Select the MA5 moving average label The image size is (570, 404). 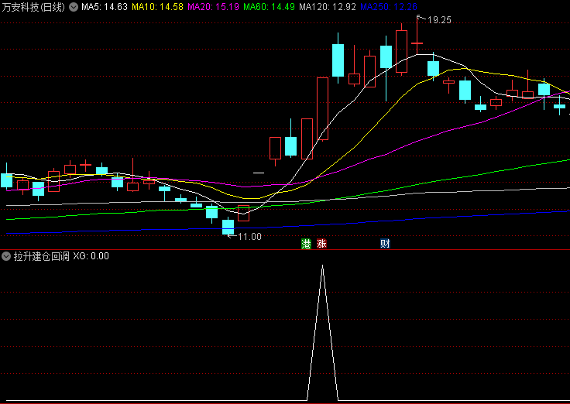tap(105, 7)
